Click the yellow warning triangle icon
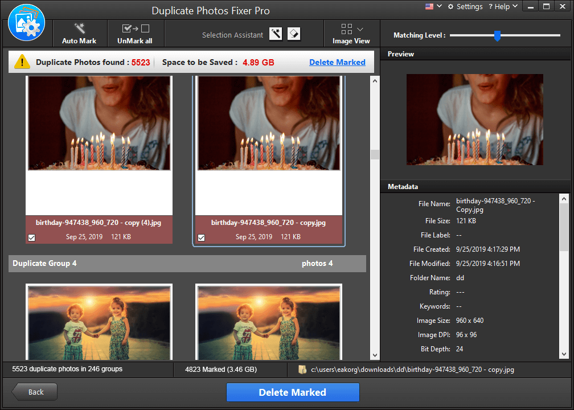 click(x=22, y=62)
